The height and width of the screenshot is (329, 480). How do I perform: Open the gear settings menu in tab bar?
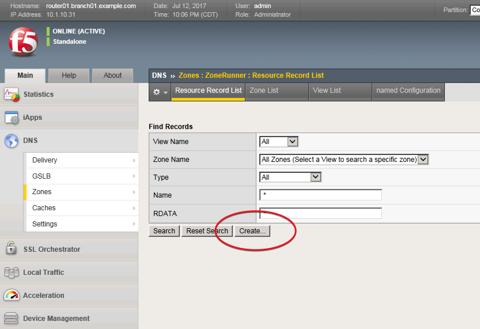tap(160, 92)
